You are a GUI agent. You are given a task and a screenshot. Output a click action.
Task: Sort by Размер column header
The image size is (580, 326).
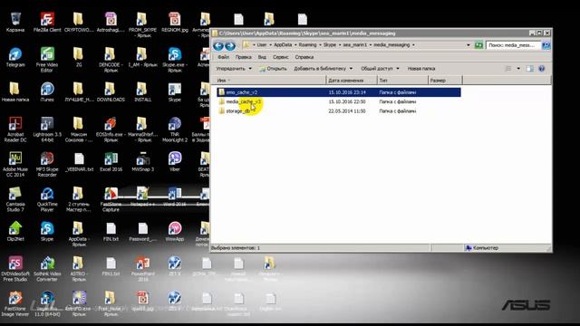tap(445, 81)
